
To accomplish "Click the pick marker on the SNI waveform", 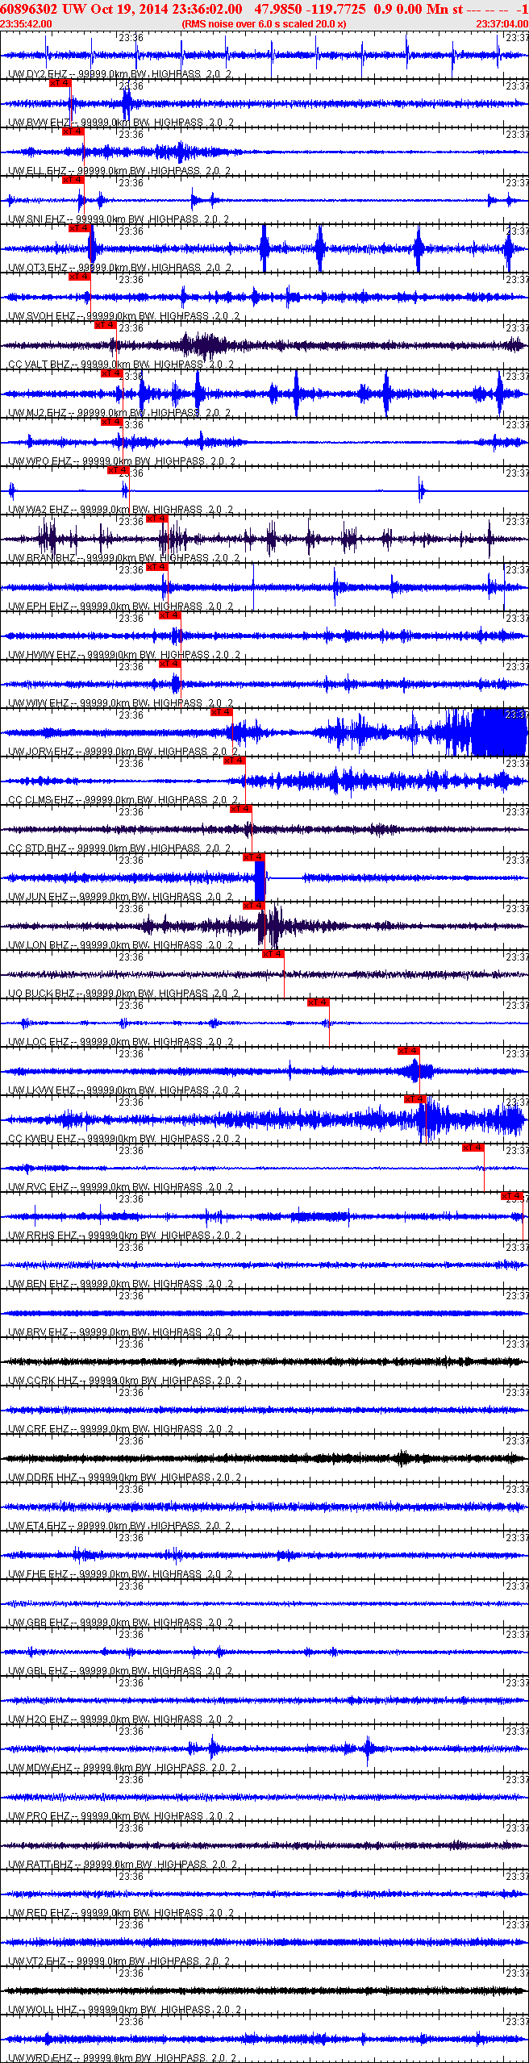I will click(73, 180).
